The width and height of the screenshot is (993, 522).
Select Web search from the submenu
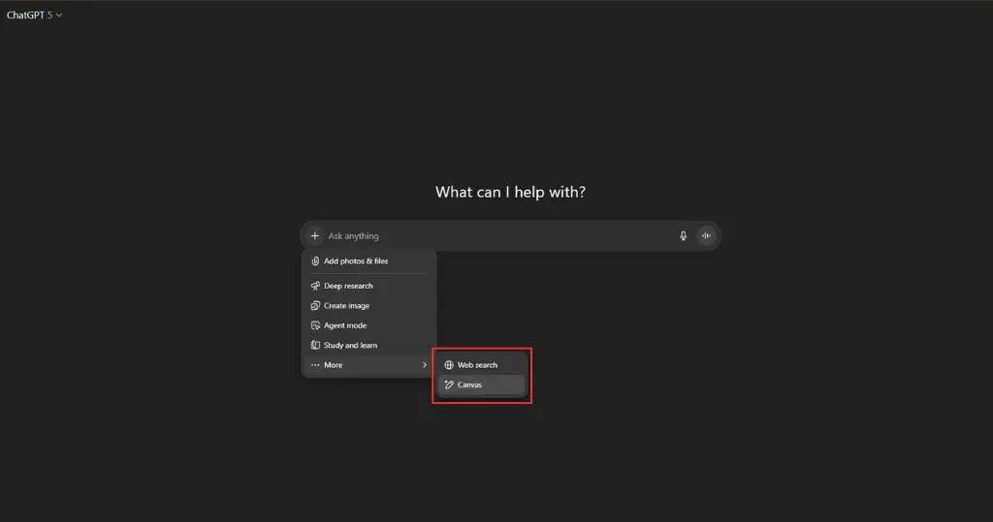[x=477, y=365]
